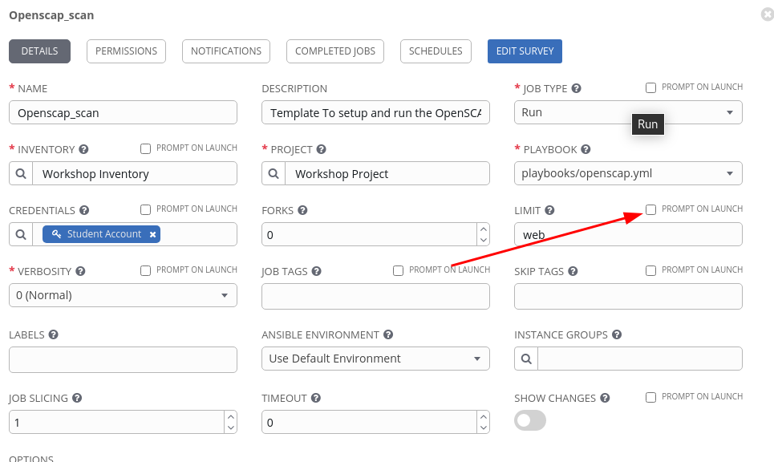Enable Prompt on Launch for Limit

[651, 209]
